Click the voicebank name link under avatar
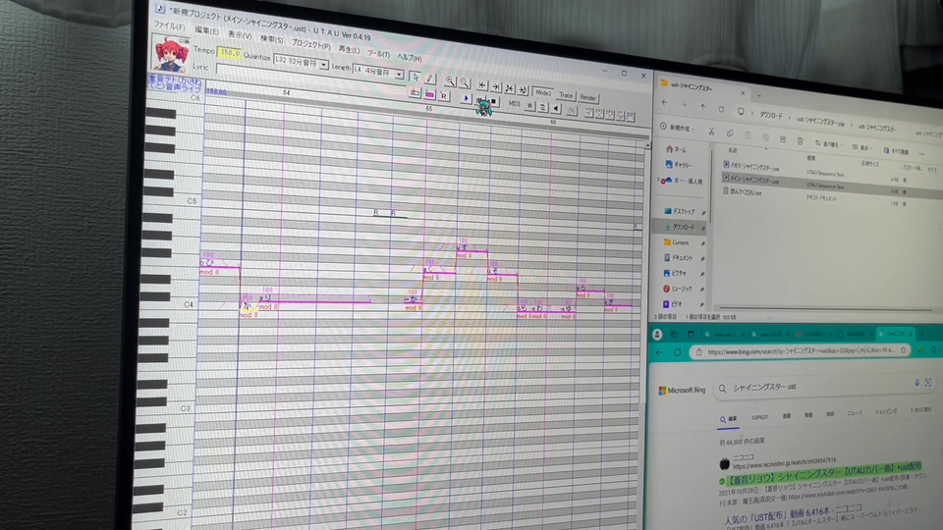The image size is (943, 530). 175,83
